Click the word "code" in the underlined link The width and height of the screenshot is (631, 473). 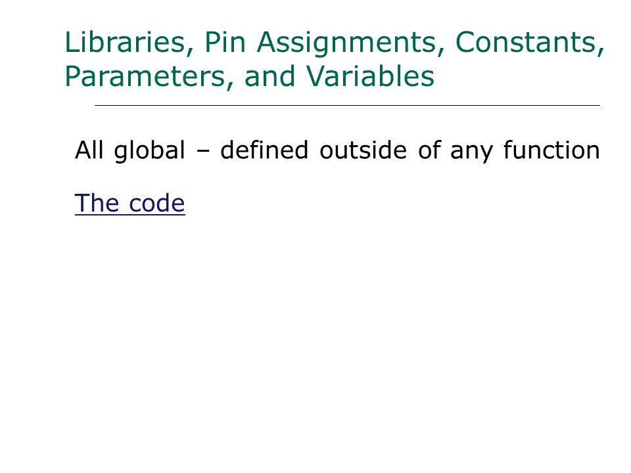157,203
